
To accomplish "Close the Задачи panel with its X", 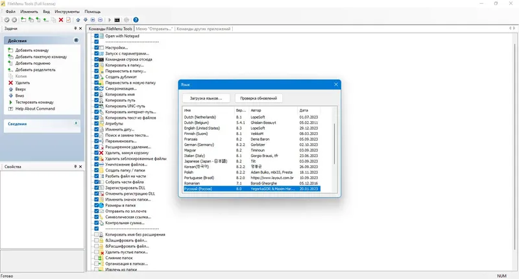I will tap(80, 29).
